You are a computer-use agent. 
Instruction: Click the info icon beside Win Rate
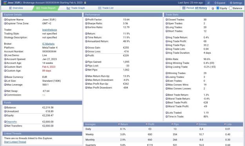pos(167,59)
